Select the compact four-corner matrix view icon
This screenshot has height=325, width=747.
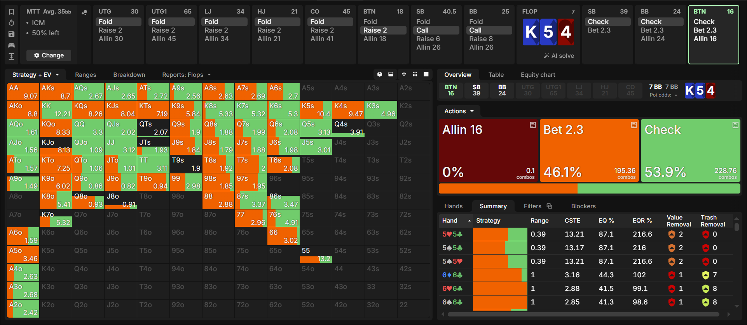[x=404, y=74]
